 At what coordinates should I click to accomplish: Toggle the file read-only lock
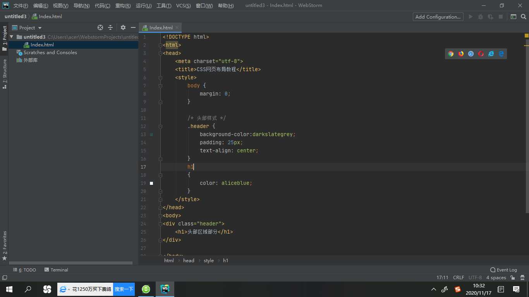[x=512, y=278]
